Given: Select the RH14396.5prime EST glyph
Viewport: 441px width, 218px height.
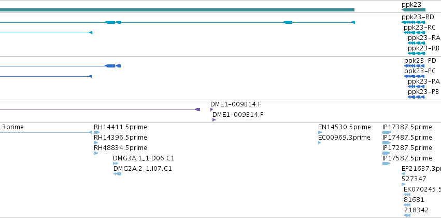Looking at the screenshot, I should click(x=96, y=143).
